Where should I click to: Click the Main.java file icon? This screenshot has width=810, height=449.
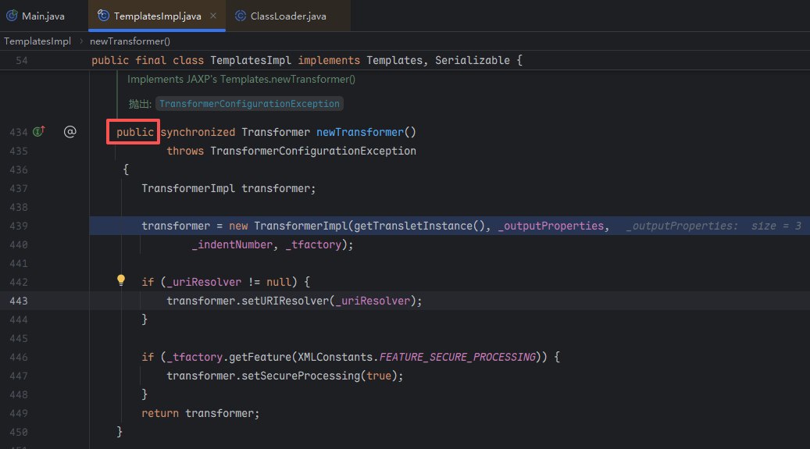pos(12,16)
